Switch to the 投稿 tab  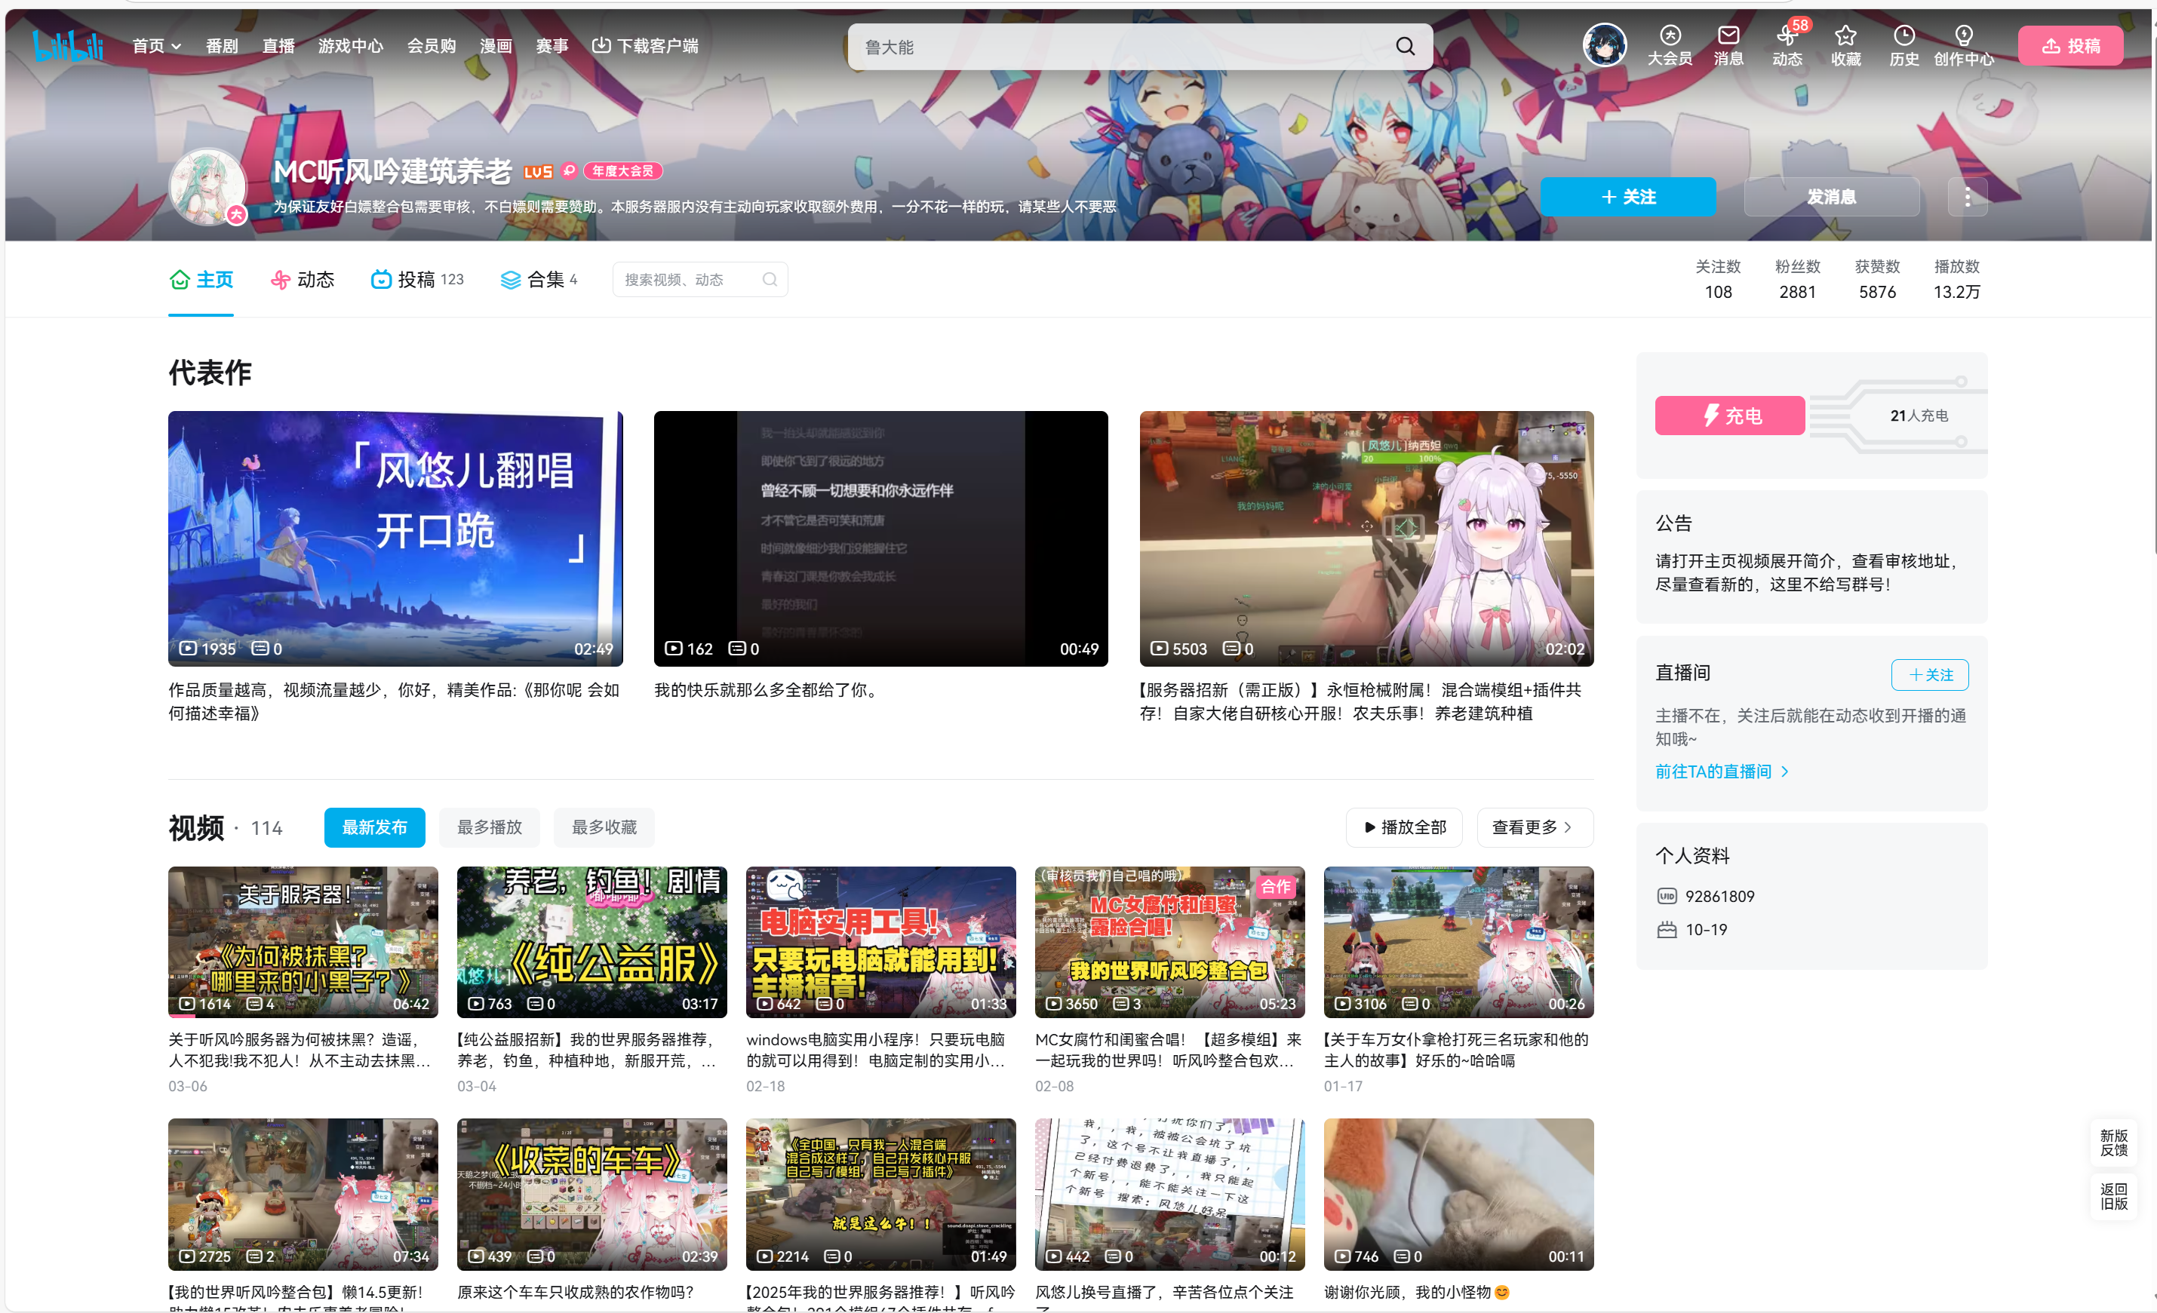(416, 279)
